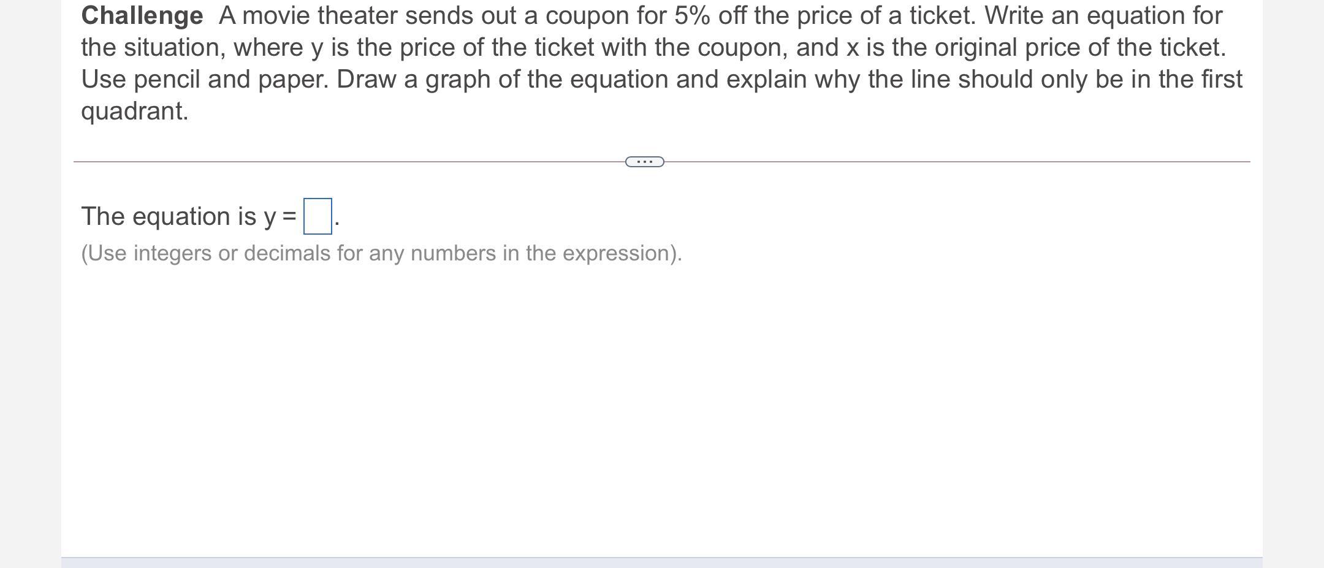Click the phrase 'Use pencil and paper.'
The image size is (1324, 568).
pyautogui.click(x=205, y=80)
